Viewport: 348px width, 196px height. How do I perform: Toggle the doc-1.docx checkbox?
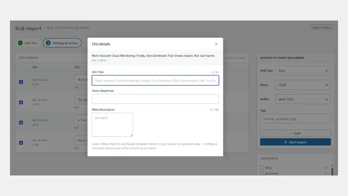(21, 82)
